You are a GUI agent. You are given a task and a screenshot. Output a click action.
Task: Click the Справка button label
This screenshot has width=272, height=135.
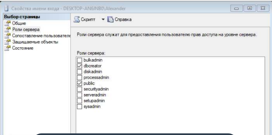click(x=123, y=20)
